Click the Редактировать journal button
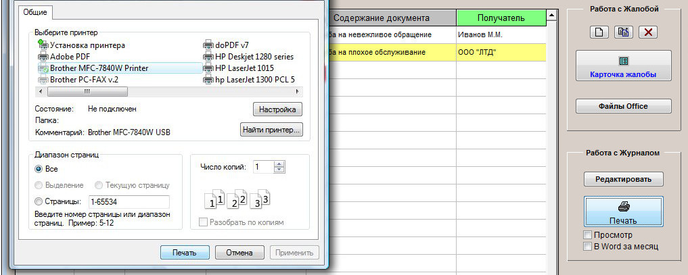The width and height of the screenshot is (688, 275). (624, 179)
